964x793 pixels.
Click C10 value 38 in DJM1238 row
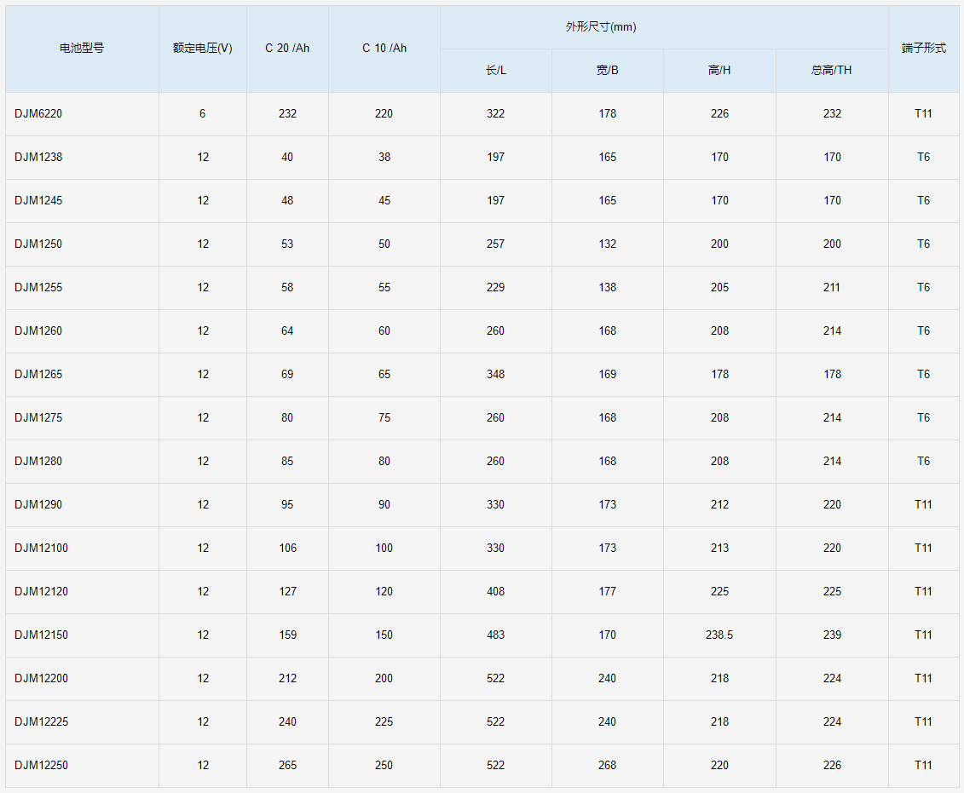tap(384, 158)
